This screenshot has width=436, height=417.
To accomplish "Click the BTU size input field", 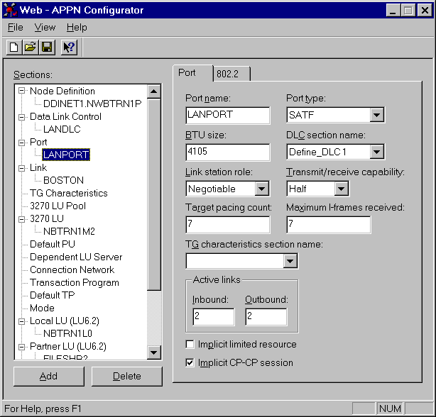I will point(227,152).
